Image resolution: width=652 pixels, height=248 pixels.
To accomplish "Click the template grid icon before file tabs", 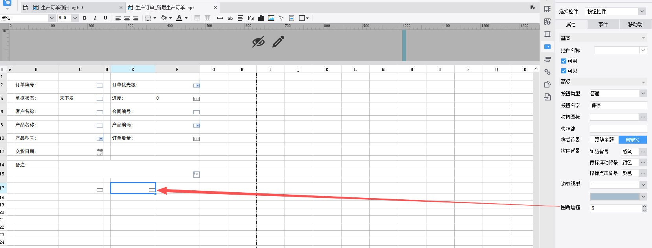I will pyautogui.click(x=26, y=7).
